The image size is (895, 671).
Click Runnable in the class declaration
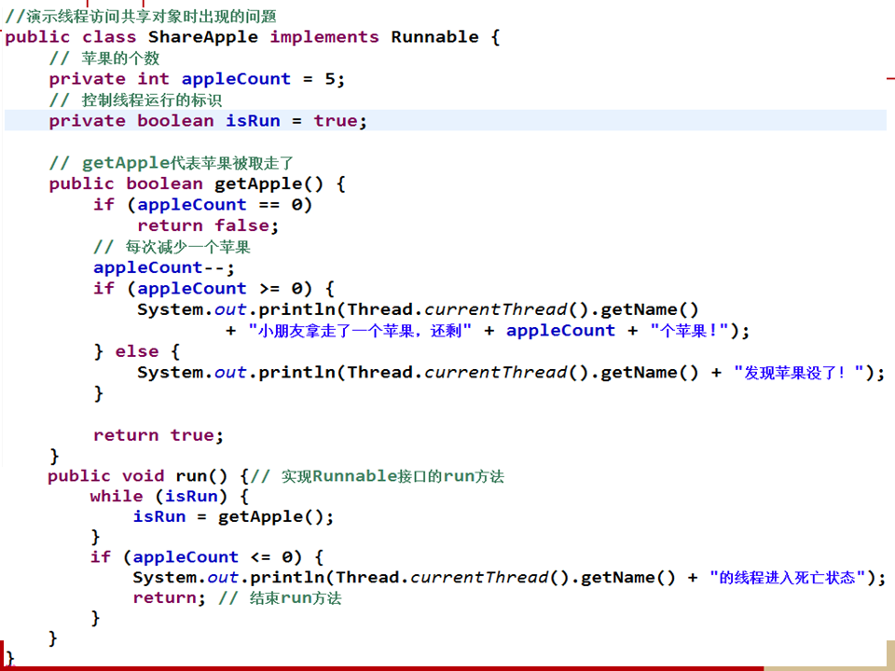[x=434, y=37]
